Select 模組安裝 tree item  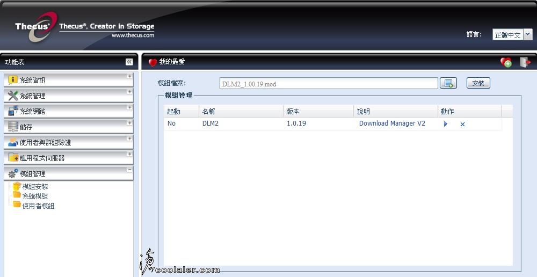[35, 187]
